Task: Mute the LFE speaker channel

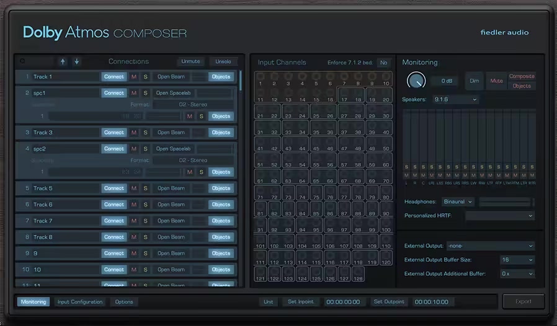Action: (x=432, y=175)
